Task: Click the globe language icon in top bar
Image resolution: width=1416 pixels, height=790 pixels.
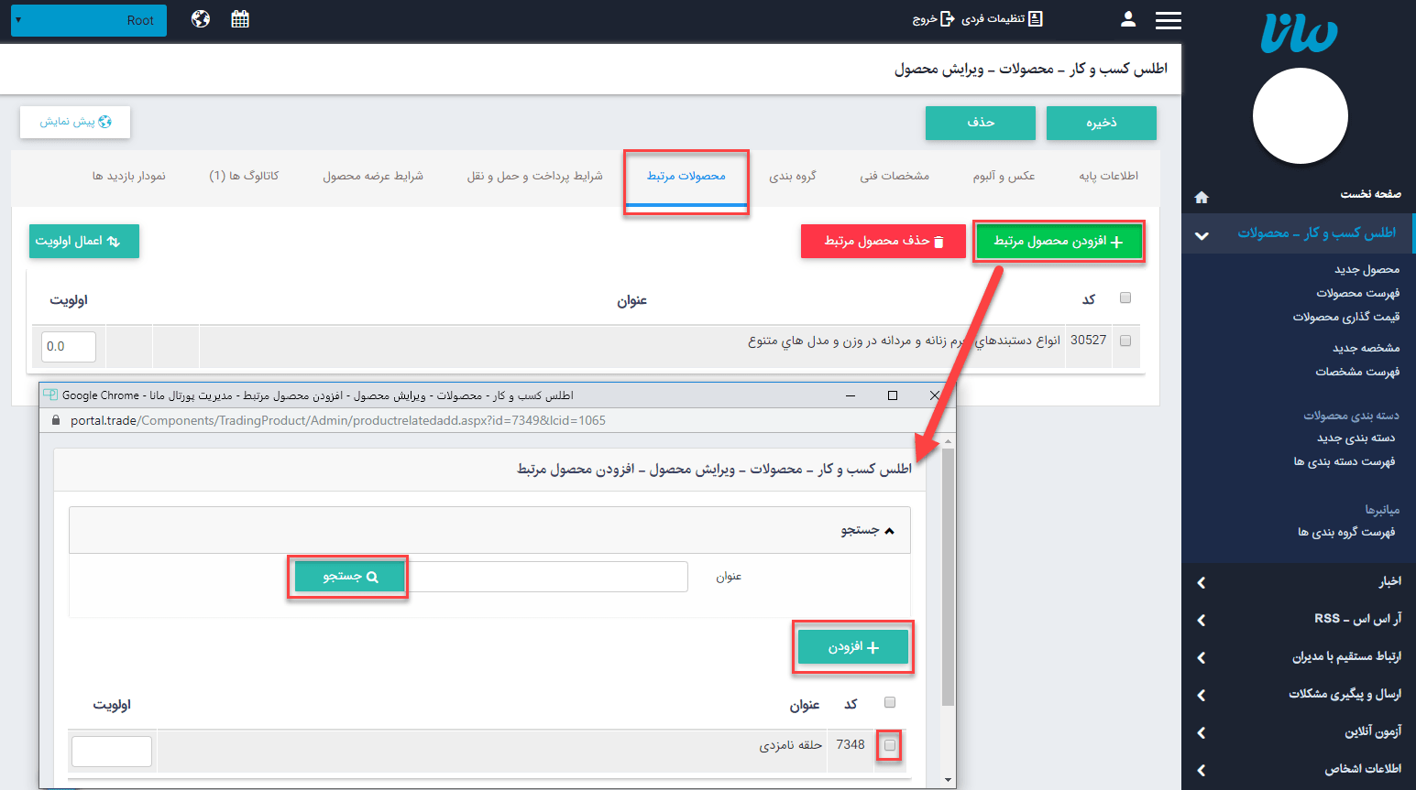Action: [x=200, y=18]
